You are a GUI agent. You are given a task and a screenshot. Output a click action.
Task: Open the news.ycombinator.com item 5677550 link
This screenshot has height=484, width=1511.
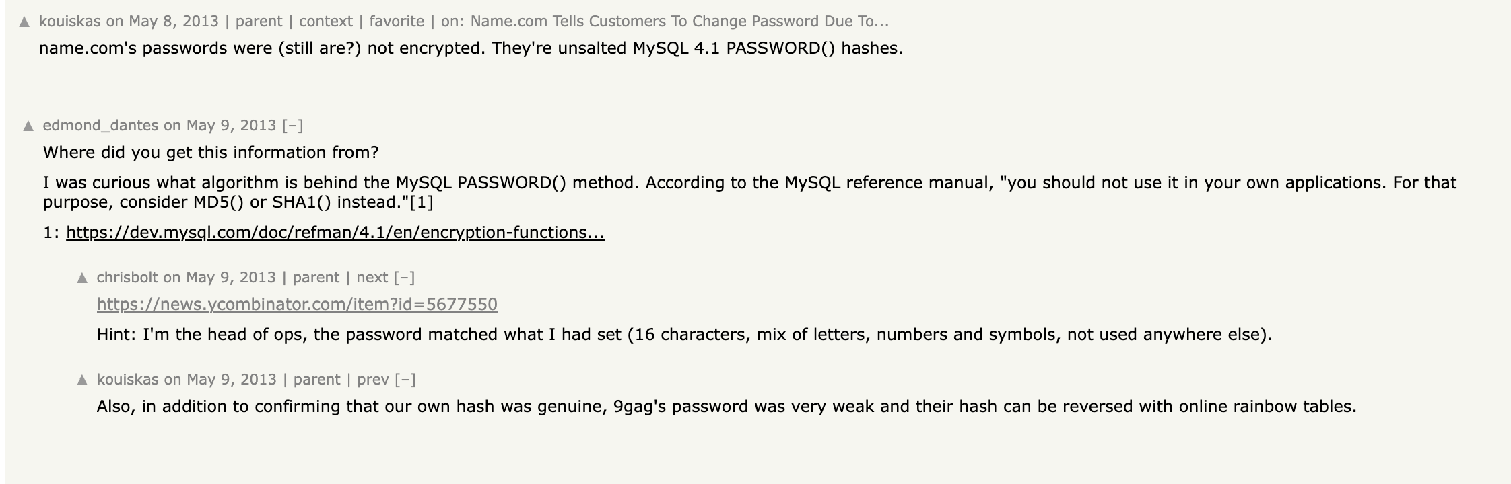(297, 305)
